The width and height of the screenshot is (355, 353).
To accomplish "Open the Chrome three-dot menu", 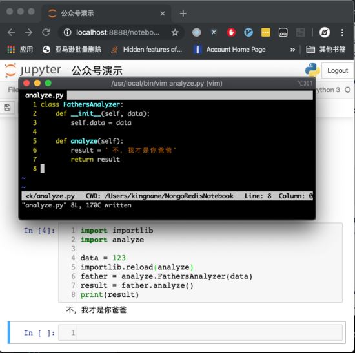I will coord(342,33).
